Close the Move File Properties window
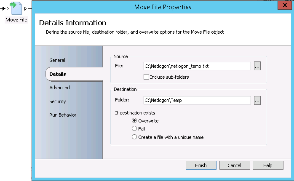Image resolution: width=294 pixels, height=181 pixels. point(285,5)
